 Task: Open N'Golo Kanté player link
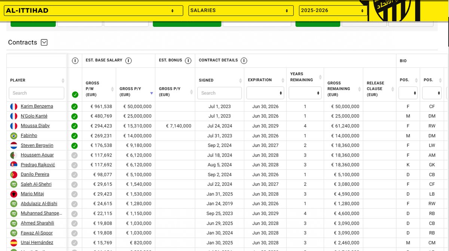[x=34, y=116]
